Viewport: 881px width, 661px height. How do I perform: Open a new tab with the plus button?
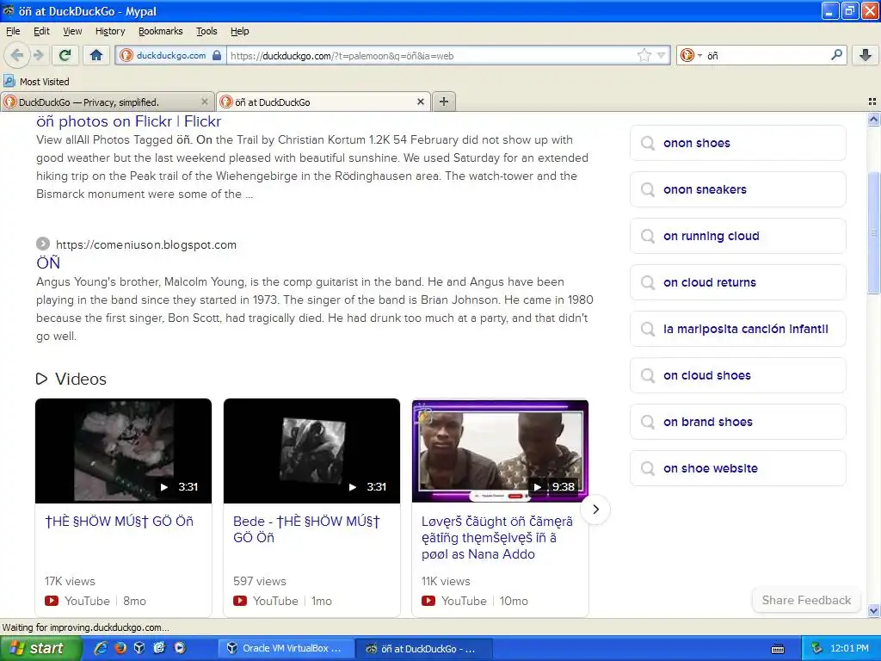444,102
